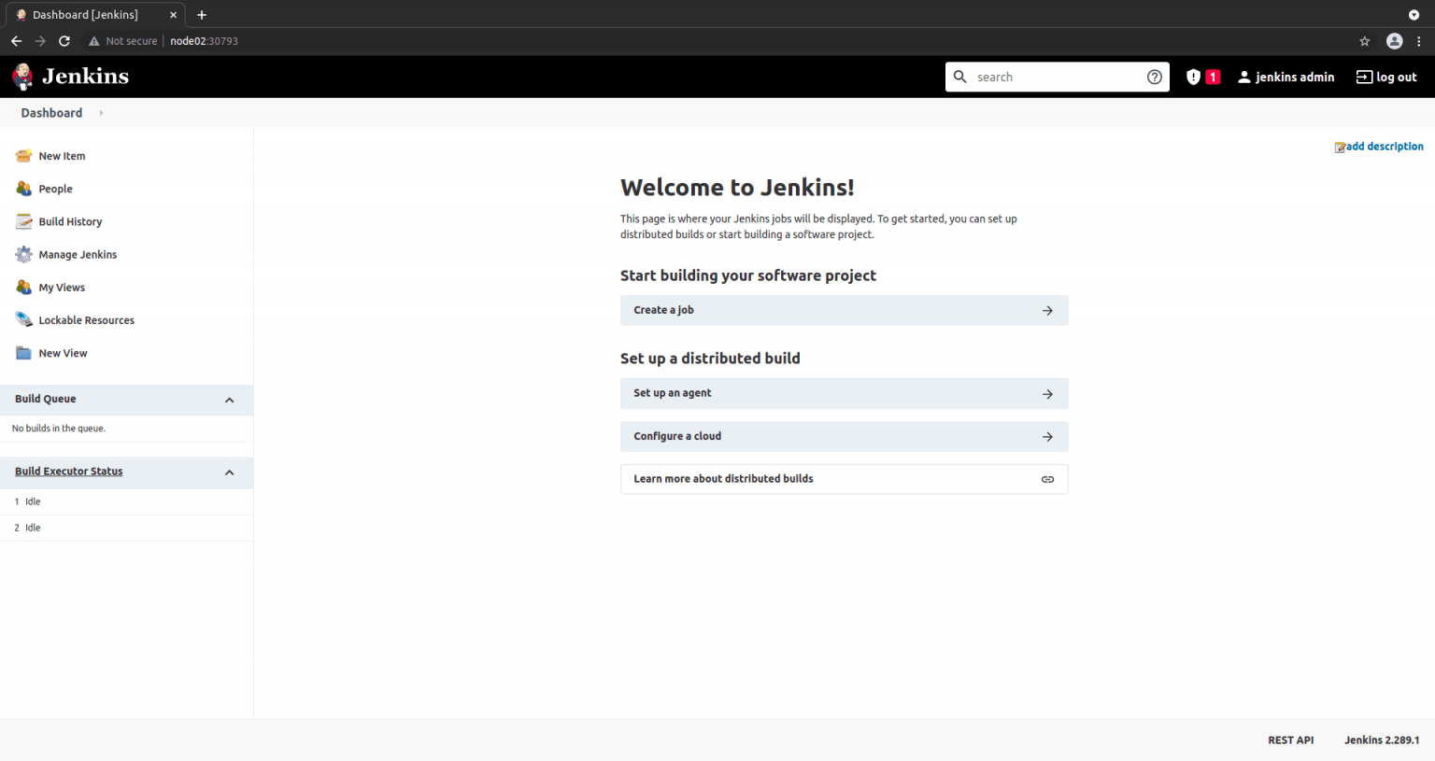This screenshot has width=1435, height=761.
Task: Collapse the Build Queue panel
Action: click(229, 400)
